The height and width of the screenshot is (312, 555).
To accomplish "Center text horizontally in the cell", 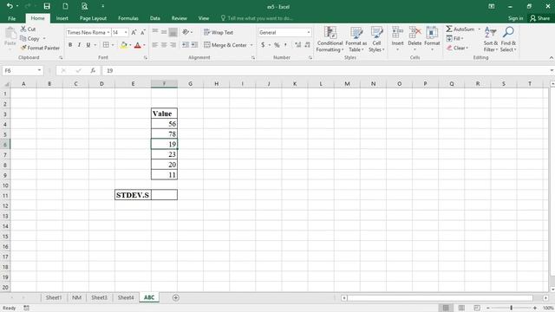I will (x=164, y=45).
